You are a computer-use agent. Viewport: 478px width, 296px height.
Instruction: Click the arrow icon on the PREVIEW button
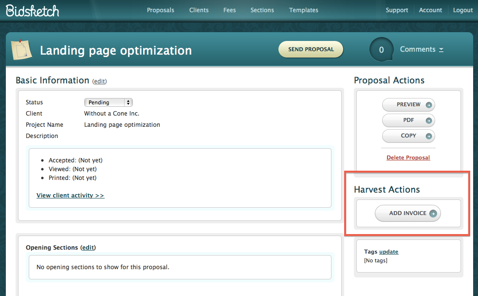coord(429,105)
